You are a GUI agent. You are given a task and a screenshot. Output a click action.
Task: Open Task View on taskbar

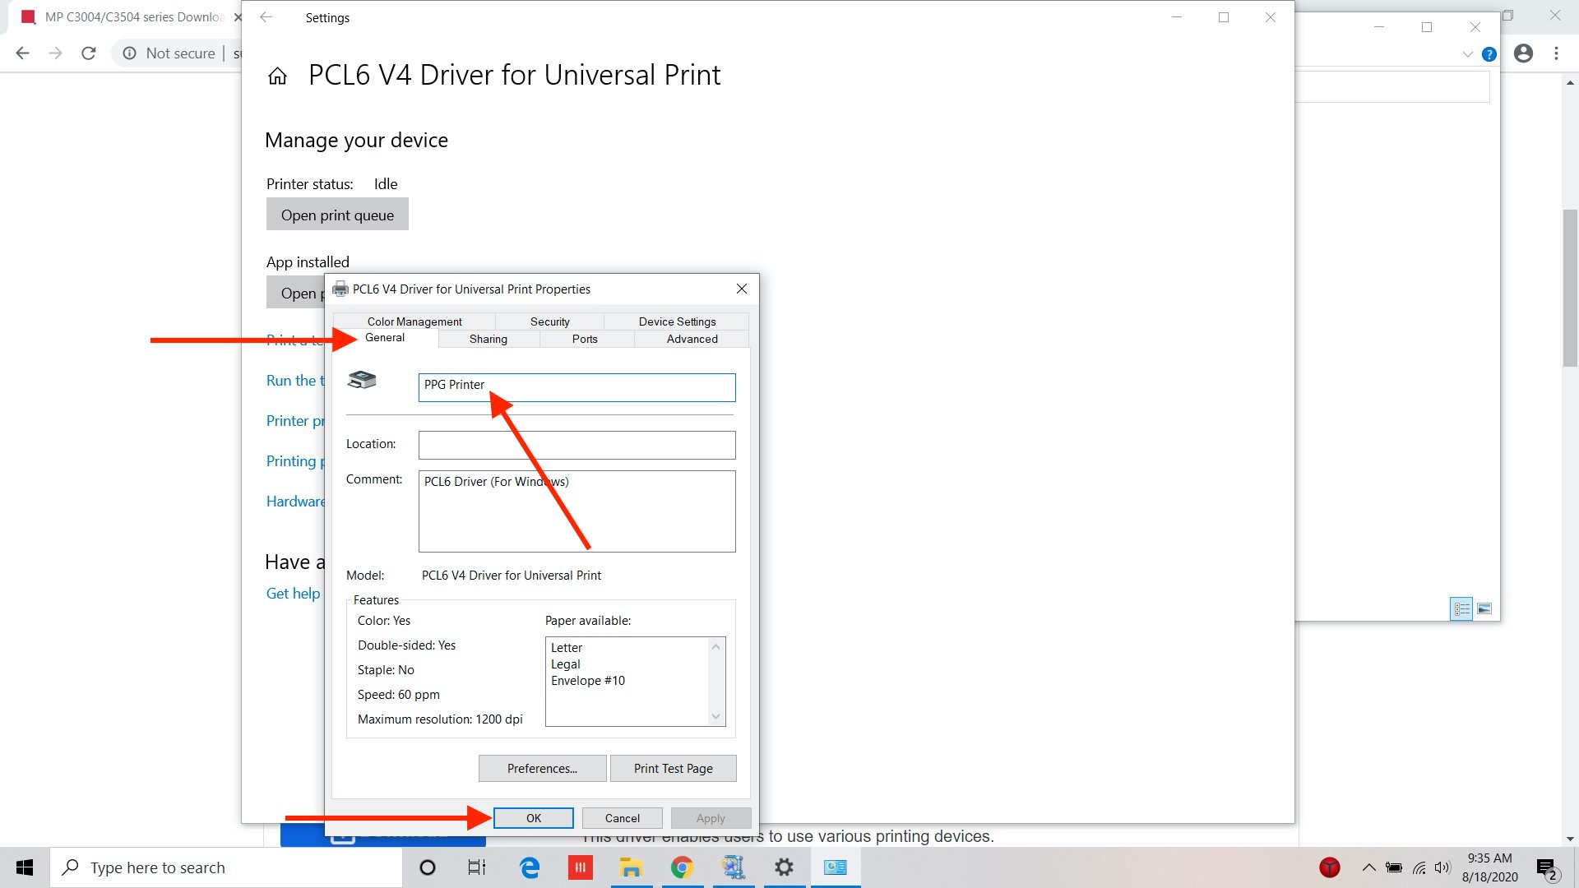[x=477, y=867]
